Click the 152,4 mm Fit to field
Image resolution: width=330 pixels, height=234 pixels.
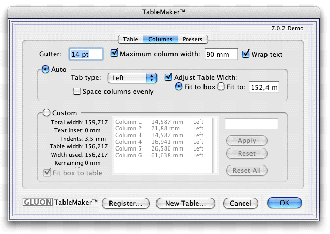coord(264,87)
